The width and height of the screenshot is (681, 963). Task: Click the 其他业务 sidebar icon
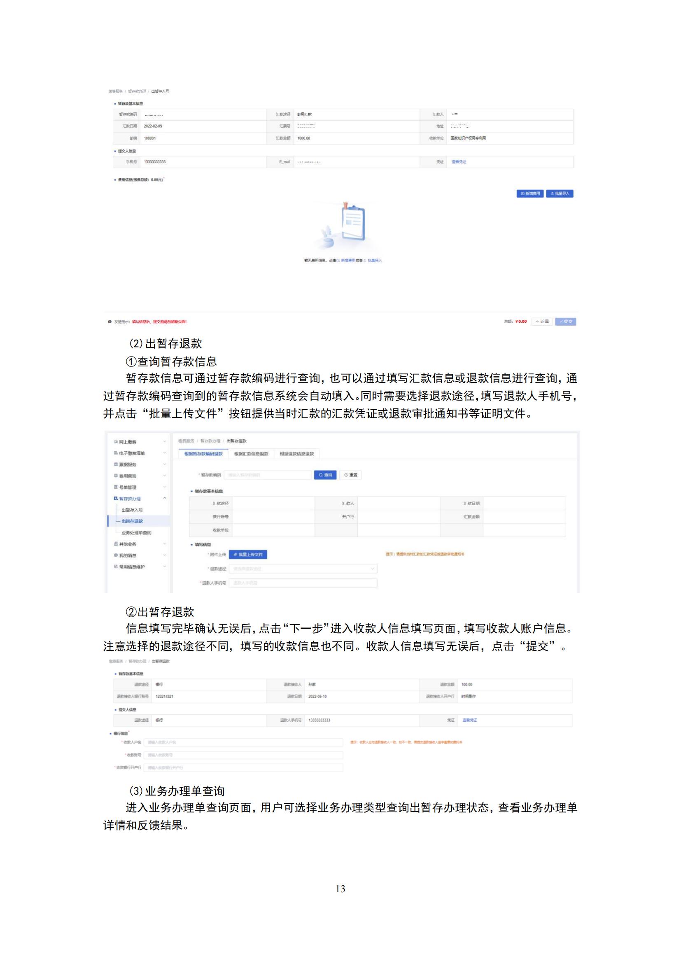click(x=116, y=543)
